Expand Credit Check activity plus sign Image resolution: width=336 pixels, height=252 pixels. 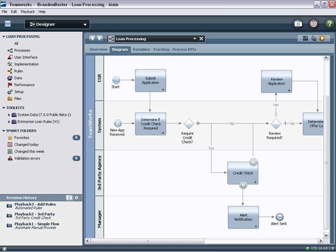255,182
